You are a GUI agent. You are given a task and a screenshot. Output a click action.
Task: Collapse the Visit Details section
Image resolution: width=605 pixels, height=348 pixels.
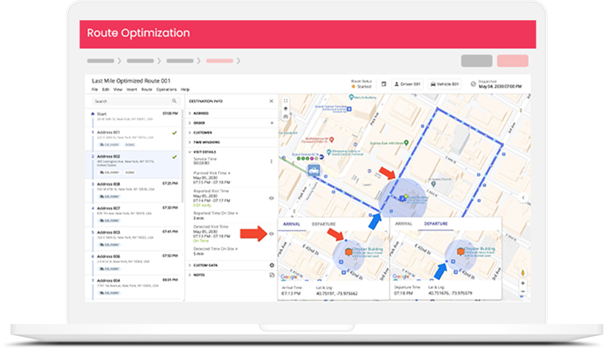(x=190, y=152)
